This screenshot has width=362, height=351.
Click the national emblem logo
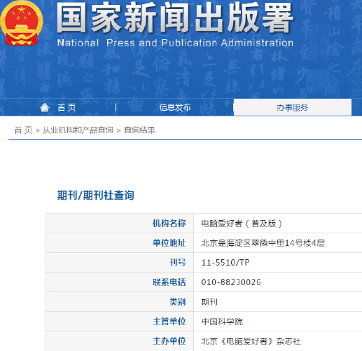(x=22, y=23)
